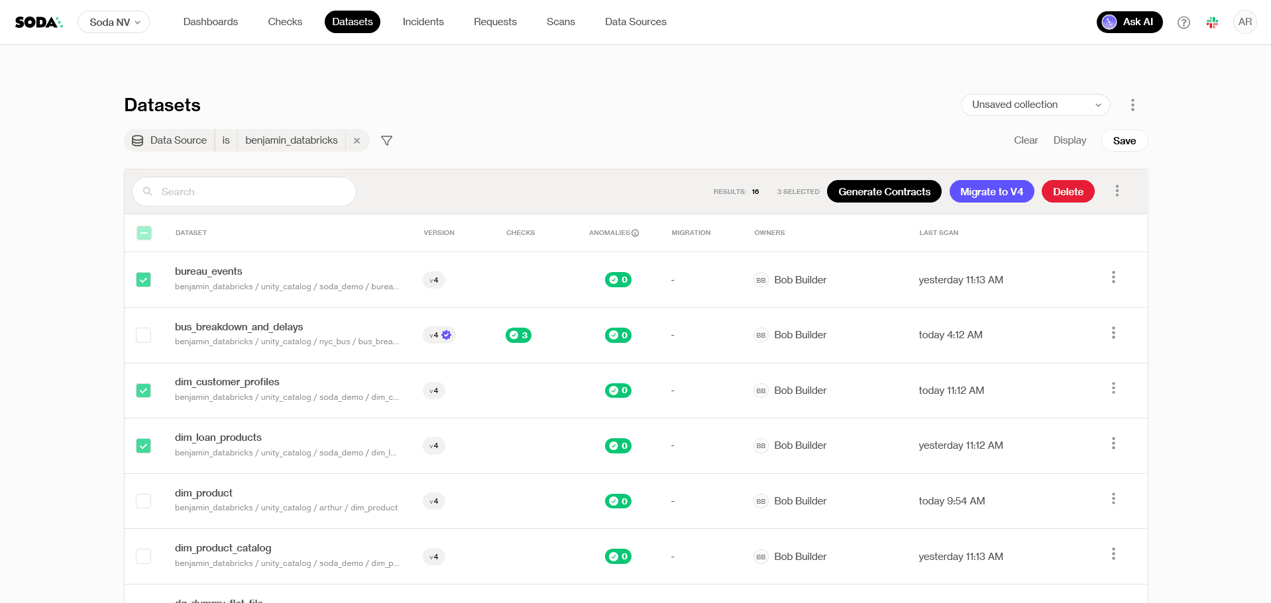Screen dimensions: 1271x603
Task: Click the purple Migrate to V4 button
Action: click(x=991, y=191)
